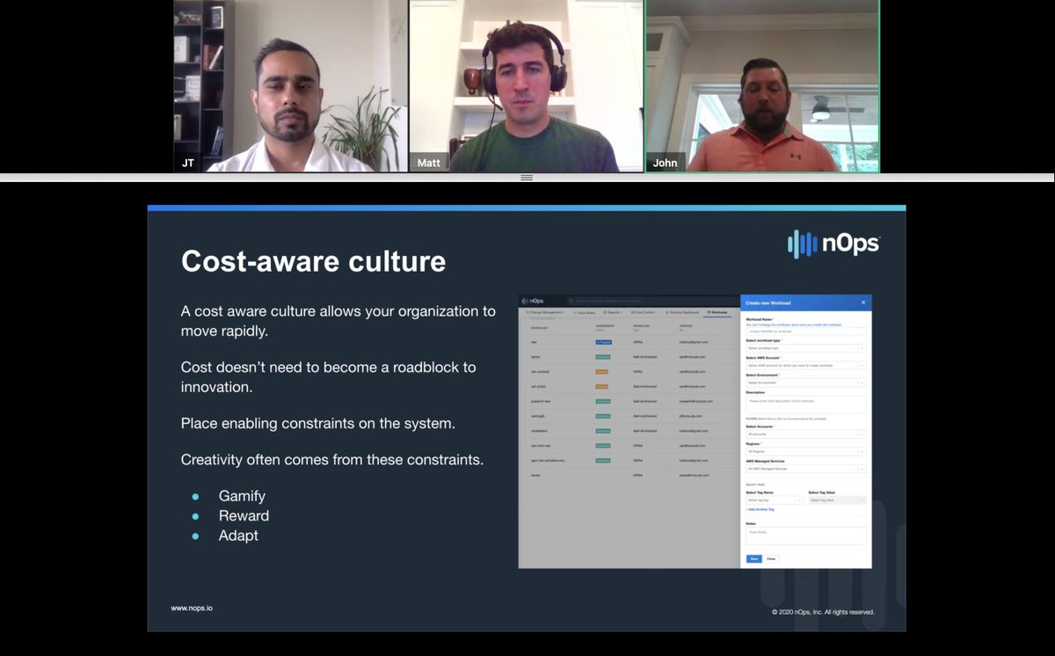This screenshot has height=656, width=1055.
Task: Click the nOps logo in the app navbar
Action: click(x=534, y=300)
